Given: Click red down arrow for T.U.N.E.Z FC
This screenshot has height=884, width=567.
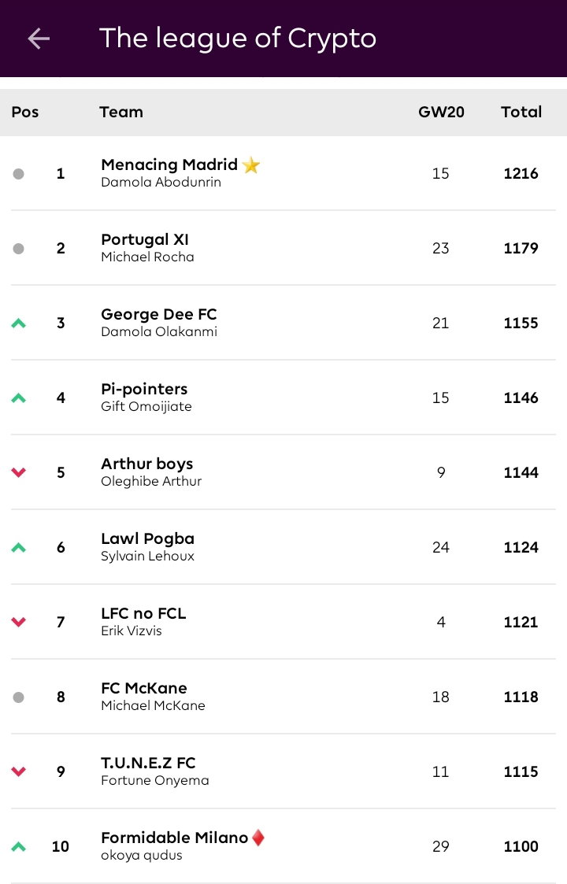Looking at the screenshot, I should 19,771.
